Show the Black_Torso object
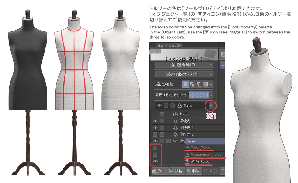298x183 pixels. [155, 148]
